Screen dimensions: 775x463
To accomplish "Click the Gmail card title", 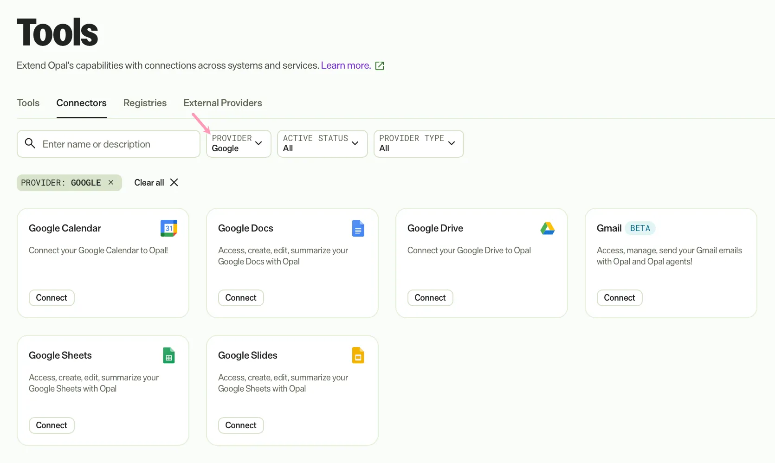I will point(609,228).
